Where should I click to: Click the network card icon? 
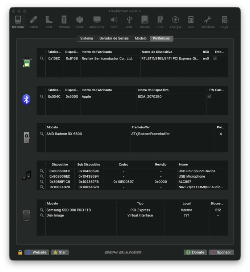(27, 62)
